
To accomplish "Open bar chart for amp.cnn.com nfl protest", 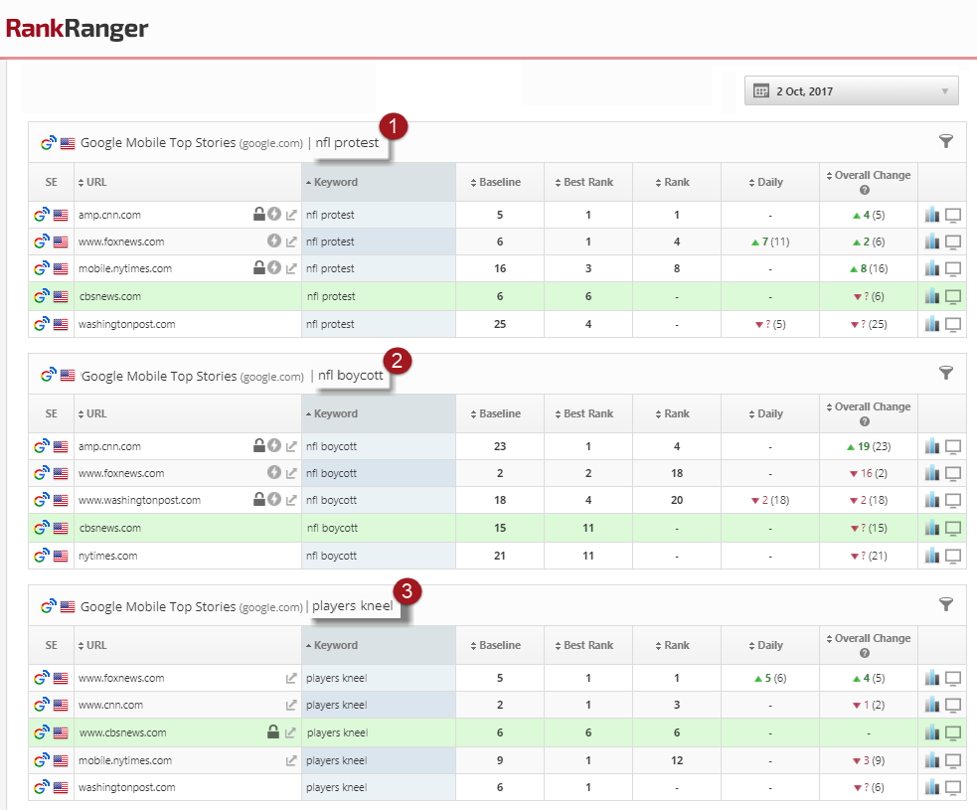I will click(931, 215).
